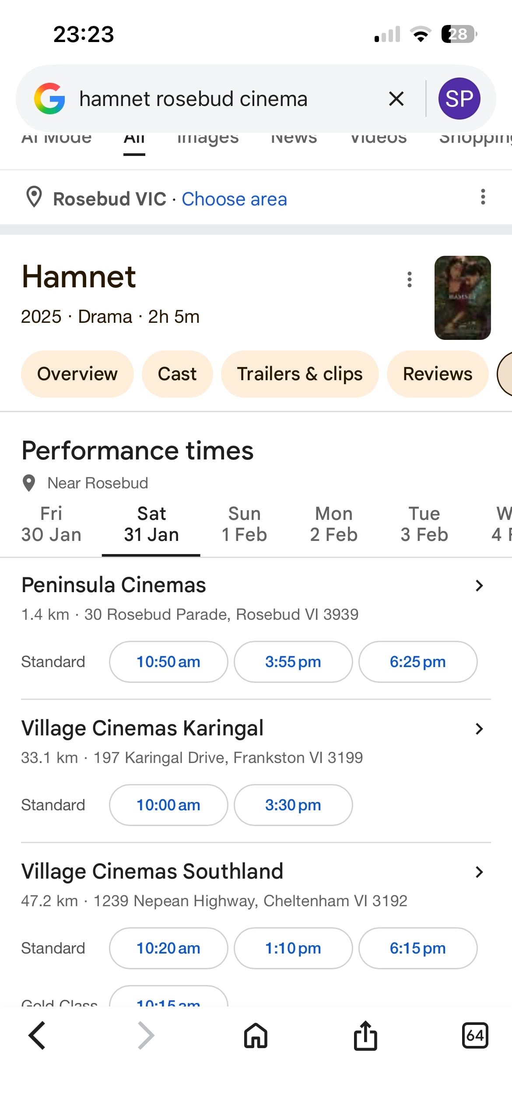Image resolution: width=512 pixels, height=1109 pixels.
Task: Open location options three-dot menu
Action: click(x=483, y=197)
